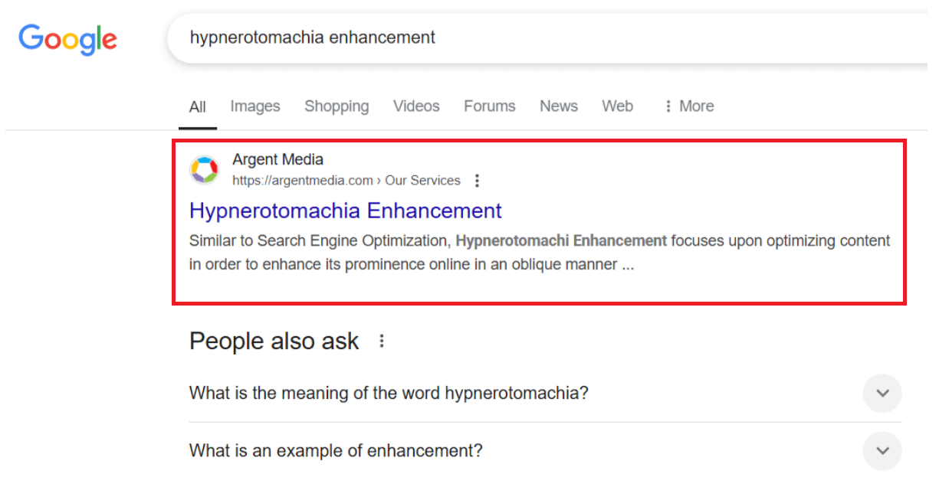Switch to the News tab

click(x=559, y=106)
